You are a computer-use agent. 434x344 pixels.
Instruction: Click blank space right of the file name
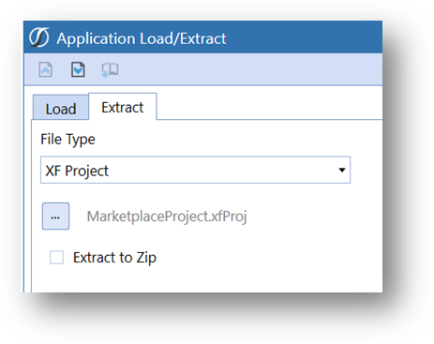[x=312, y=217]
